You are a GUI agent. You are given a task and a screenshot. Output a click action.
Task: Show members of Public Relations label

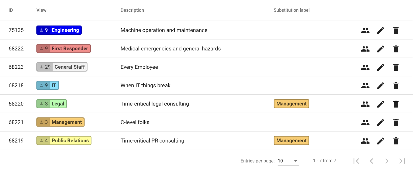(x=365, y=141)
